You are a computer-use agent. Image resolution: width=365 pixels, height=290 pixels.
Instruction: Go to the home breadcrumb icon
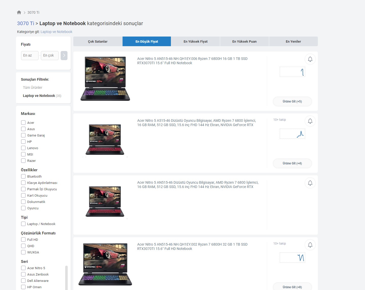click(x=19, y=12)
